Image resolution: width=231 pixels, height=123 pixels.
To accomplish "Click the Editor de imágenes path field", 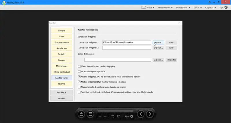I will (x=118, y=60).
